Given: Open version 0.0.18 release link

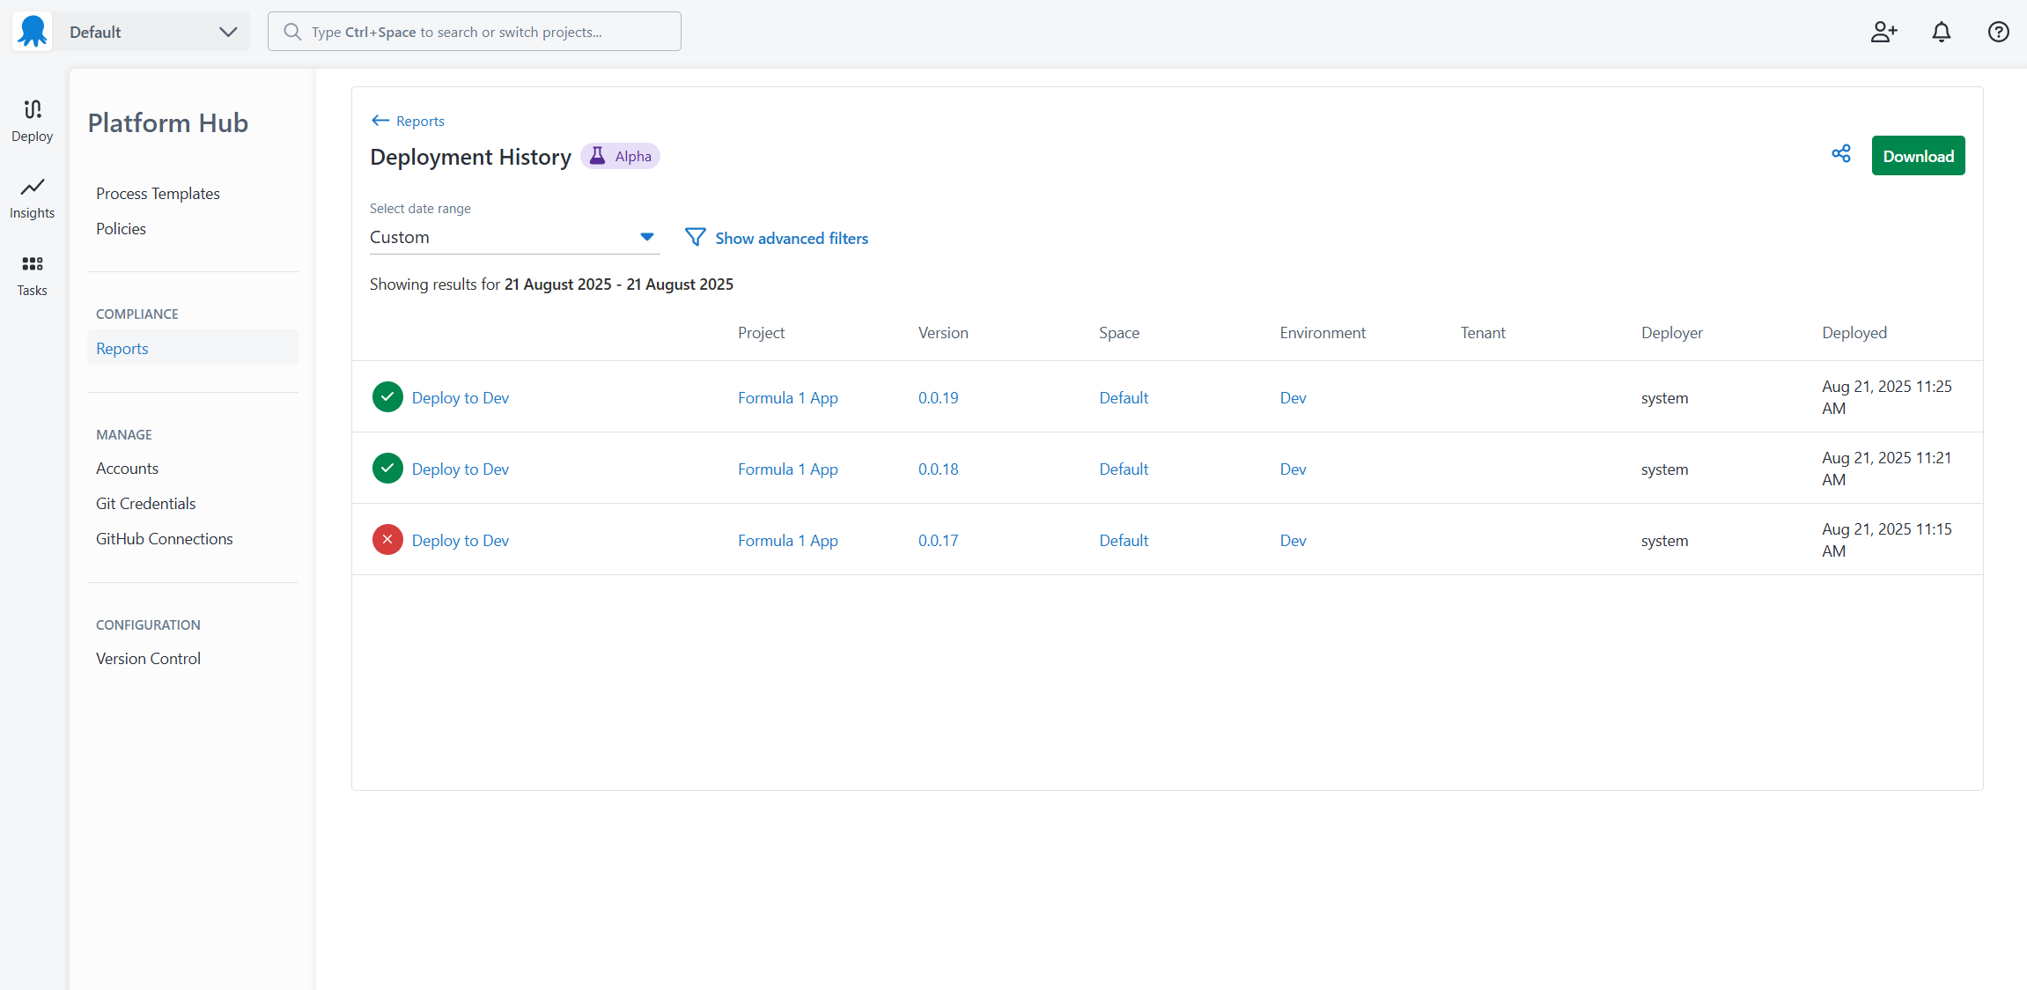Looking at the screenshot, I should [x=938, y=469].
